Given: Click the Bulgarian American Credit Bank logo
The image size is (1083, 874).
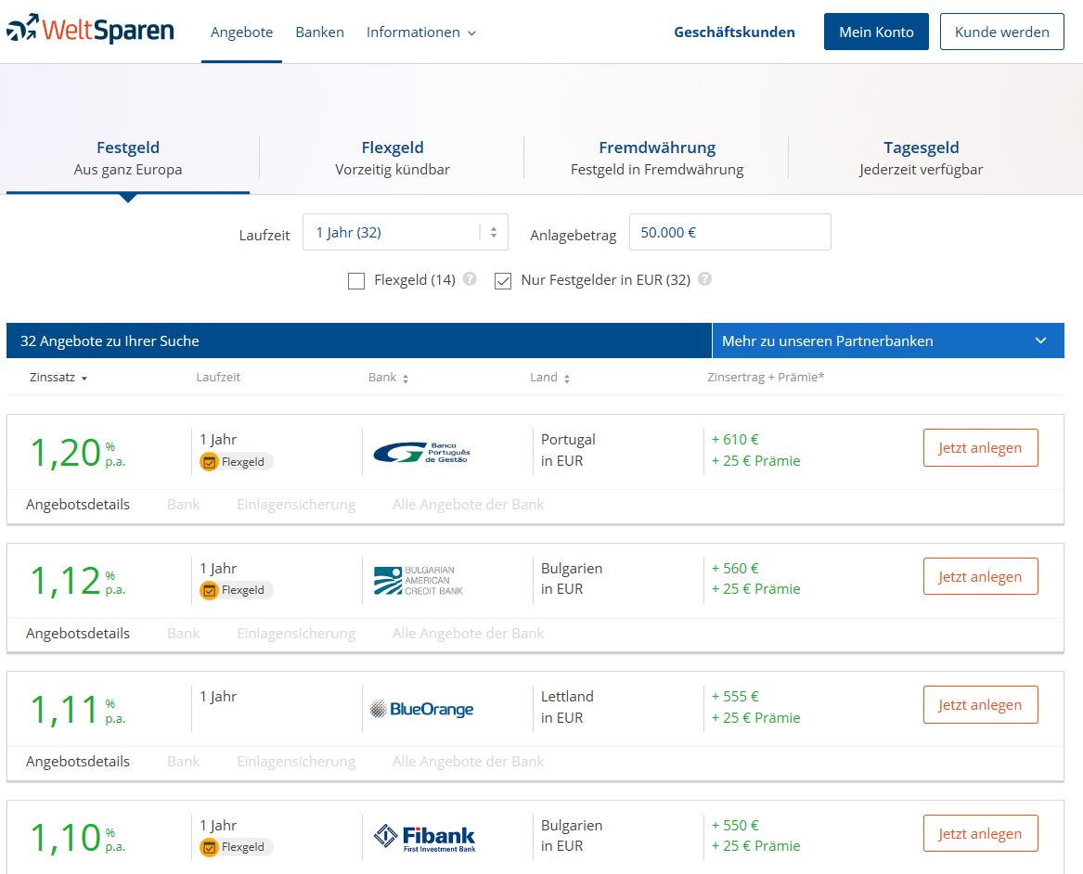Looking at the screenshot, I should point(419,581).
